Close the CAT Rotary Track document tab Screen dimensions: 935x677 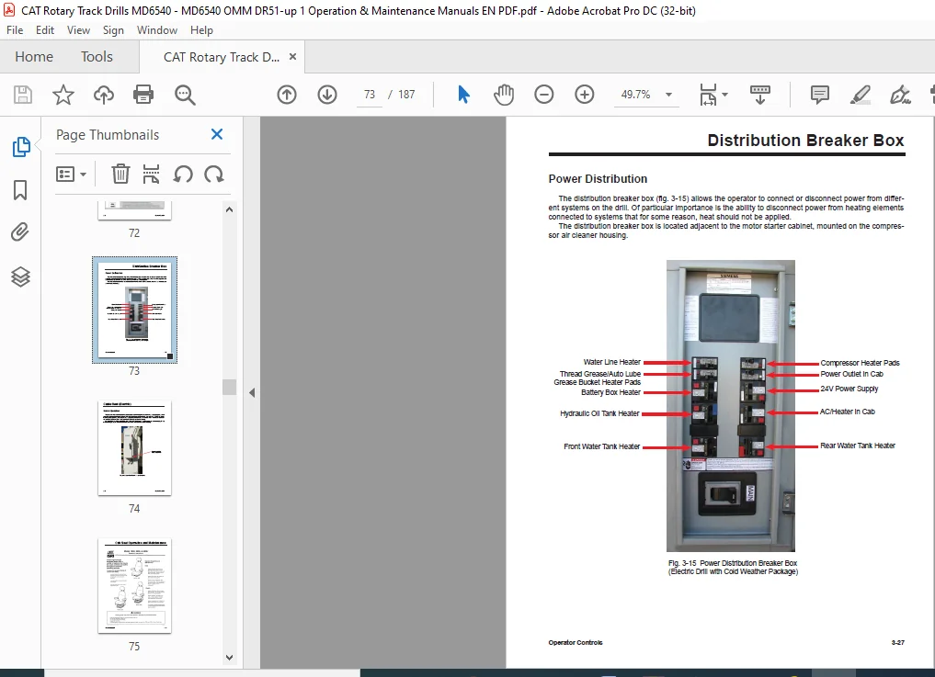click(292, 57)
